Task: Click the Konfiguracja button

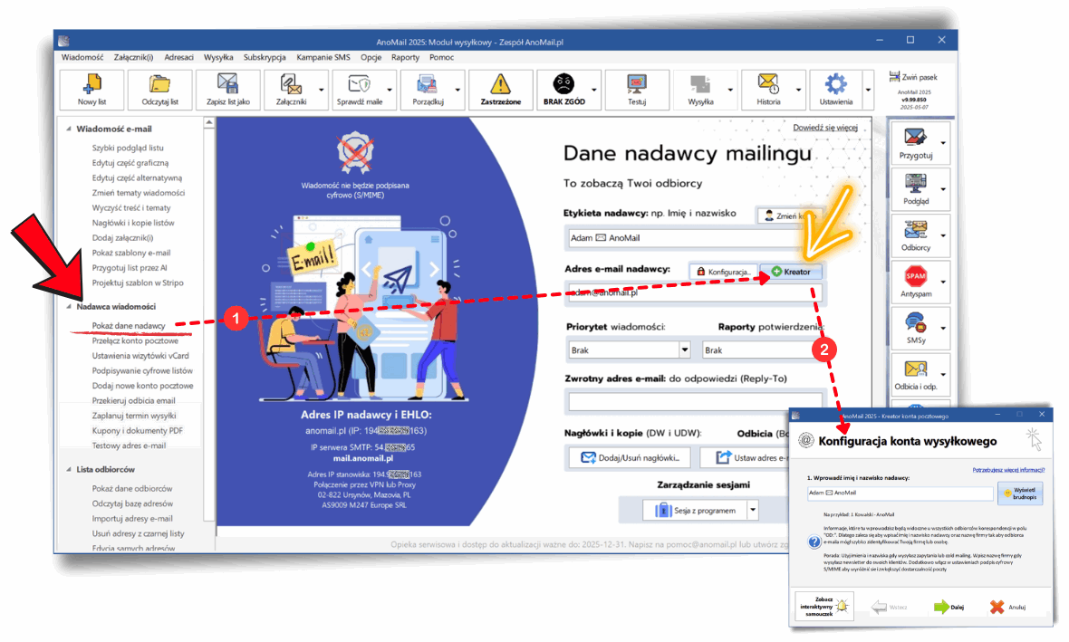Action: pos(723,272)
